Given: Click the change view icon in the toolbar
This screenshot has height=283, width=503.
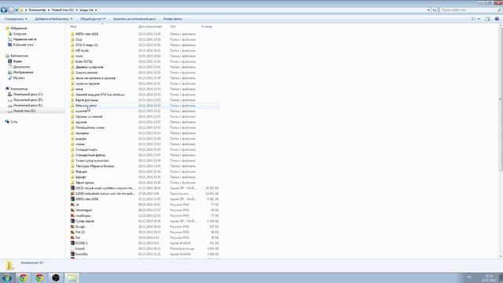Looking at the screenshot, I should (473, 19).
